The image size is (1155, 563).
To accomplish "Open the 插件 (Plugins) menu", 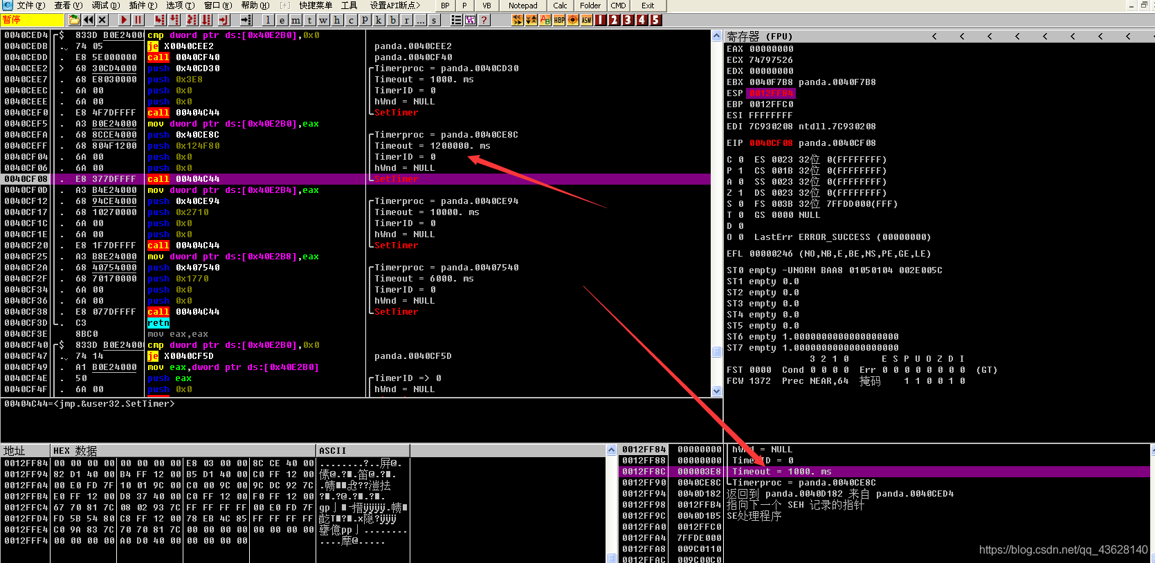I will point(143,6).
